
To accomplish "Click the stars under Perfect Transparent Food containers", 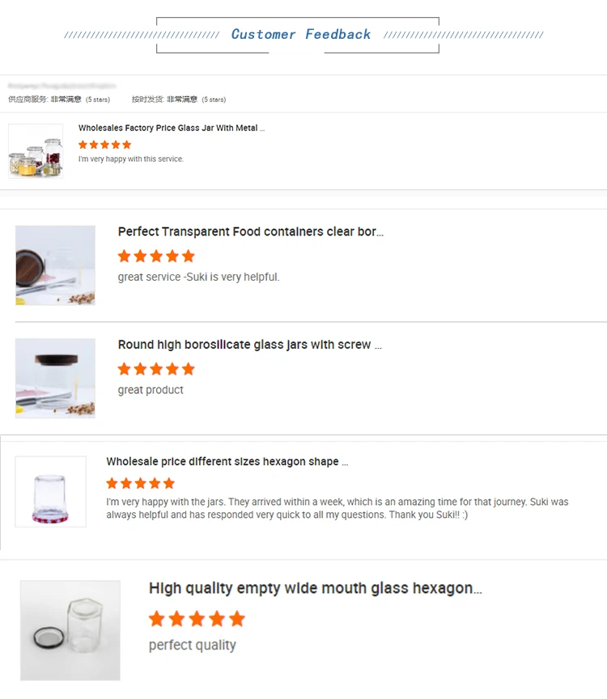I will [x=156, y=256].
